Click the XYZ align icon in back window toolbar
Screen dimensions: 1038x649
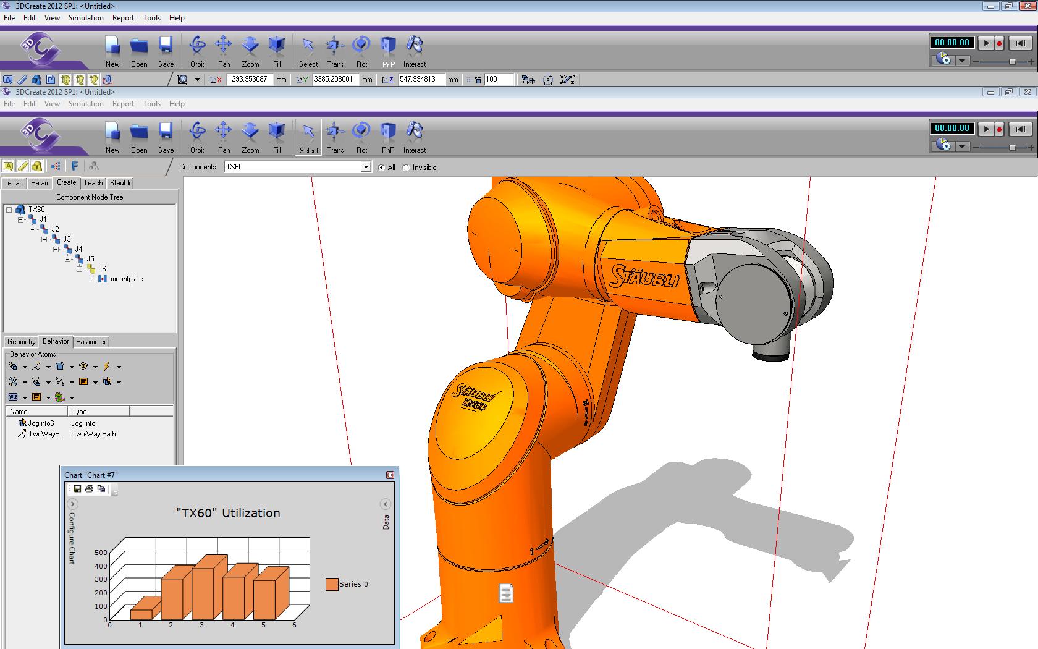click(567, 79)
